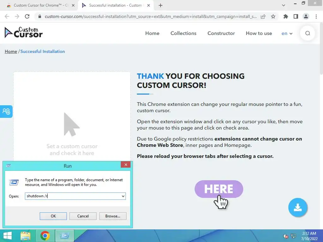This screenshot has width=323, height=242.
Task: Close the Successful installation tab
Action: (x=149, y=5)
